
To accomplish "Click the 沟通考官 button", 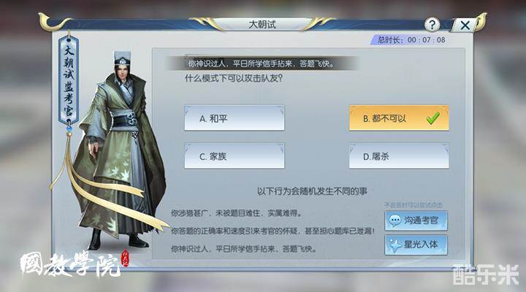I will pos(416,220).
